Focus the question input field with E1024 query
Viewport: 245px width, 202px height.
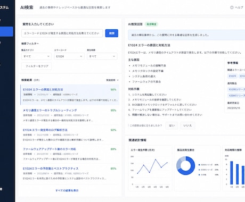(62, 33)
